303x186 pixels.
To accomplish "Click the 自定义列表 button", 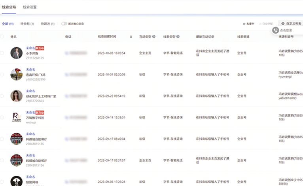I will pos(291,24).
